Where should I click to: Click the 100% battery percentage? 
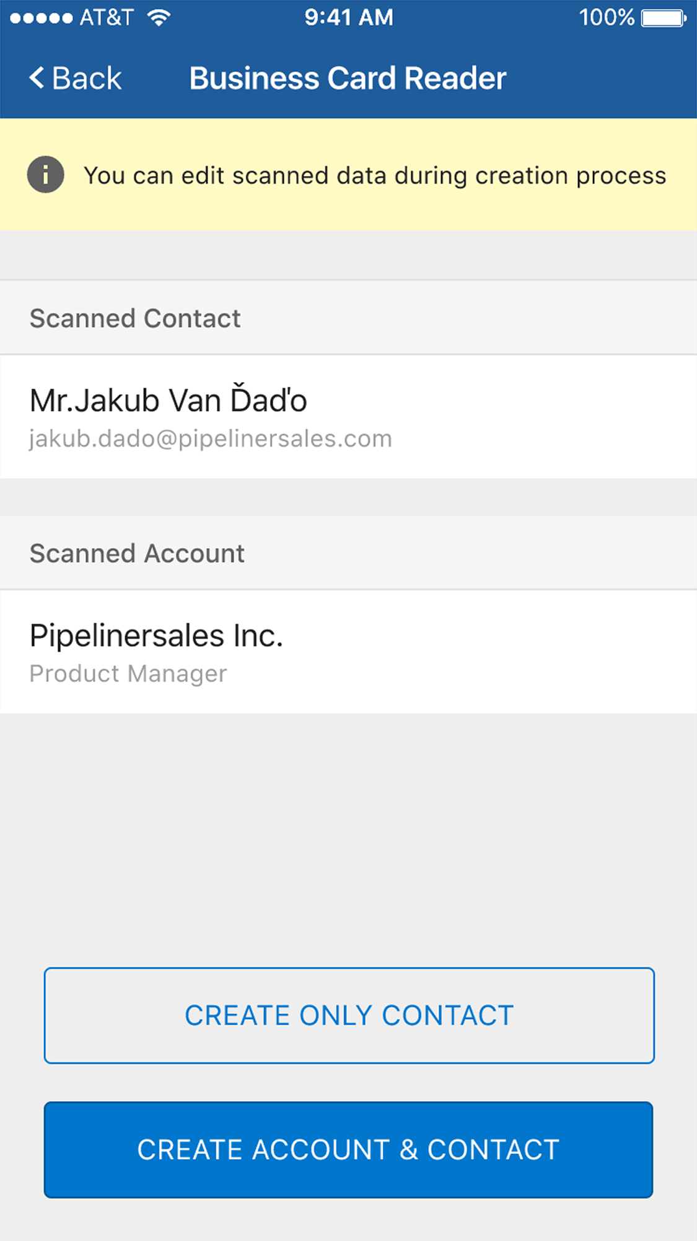(x=607, y=17)
